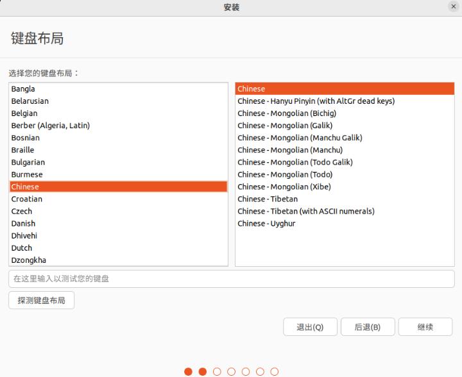Select Chinese - Uyghur layout variant
This screenshot has height=377, width=462.
click(266, 223)
